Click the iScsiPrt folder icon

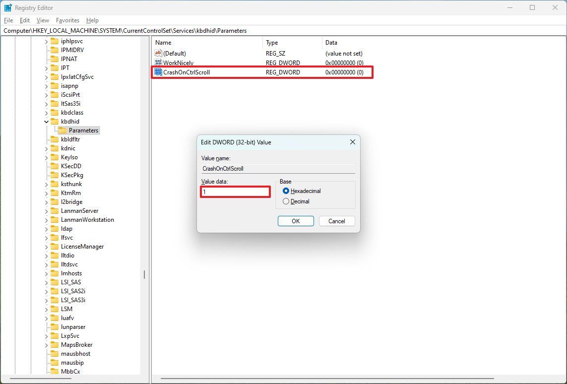(55, 95)
